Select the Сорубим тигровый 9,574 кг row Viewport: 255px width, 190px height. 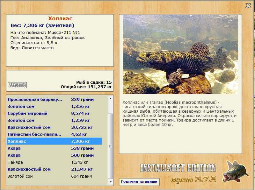(54, 113)
